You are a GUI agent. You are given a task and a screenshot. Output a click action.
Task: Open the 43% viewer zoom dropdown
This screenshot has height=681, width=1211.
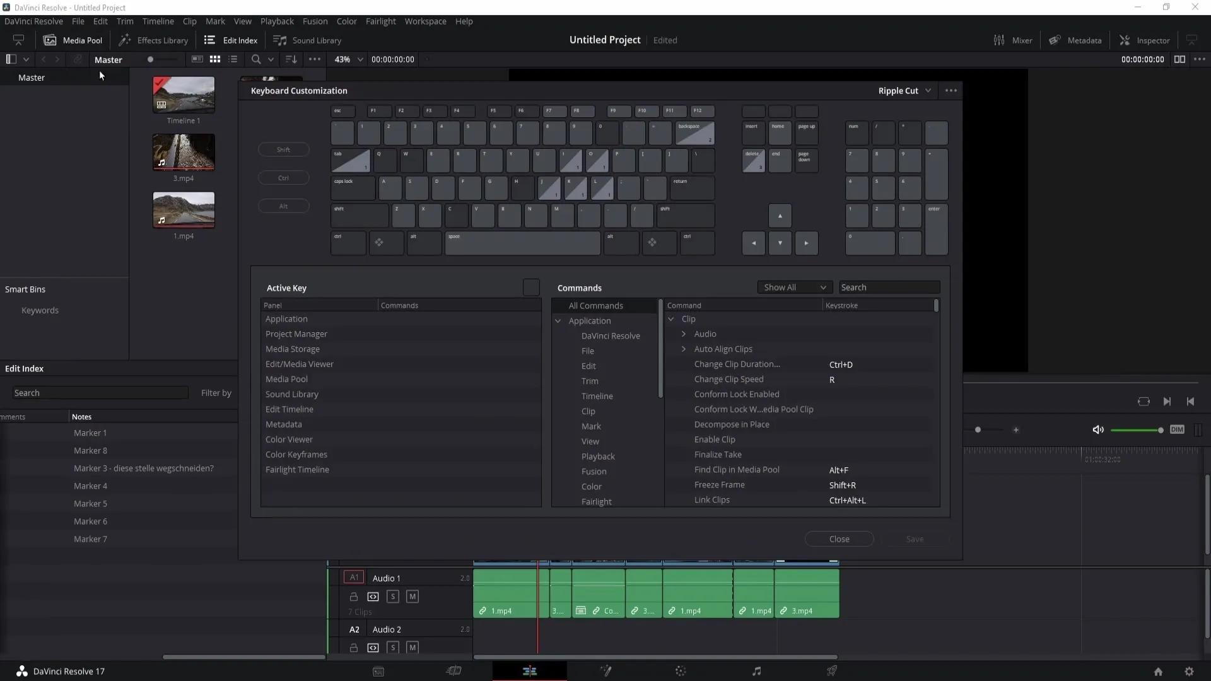349,59
